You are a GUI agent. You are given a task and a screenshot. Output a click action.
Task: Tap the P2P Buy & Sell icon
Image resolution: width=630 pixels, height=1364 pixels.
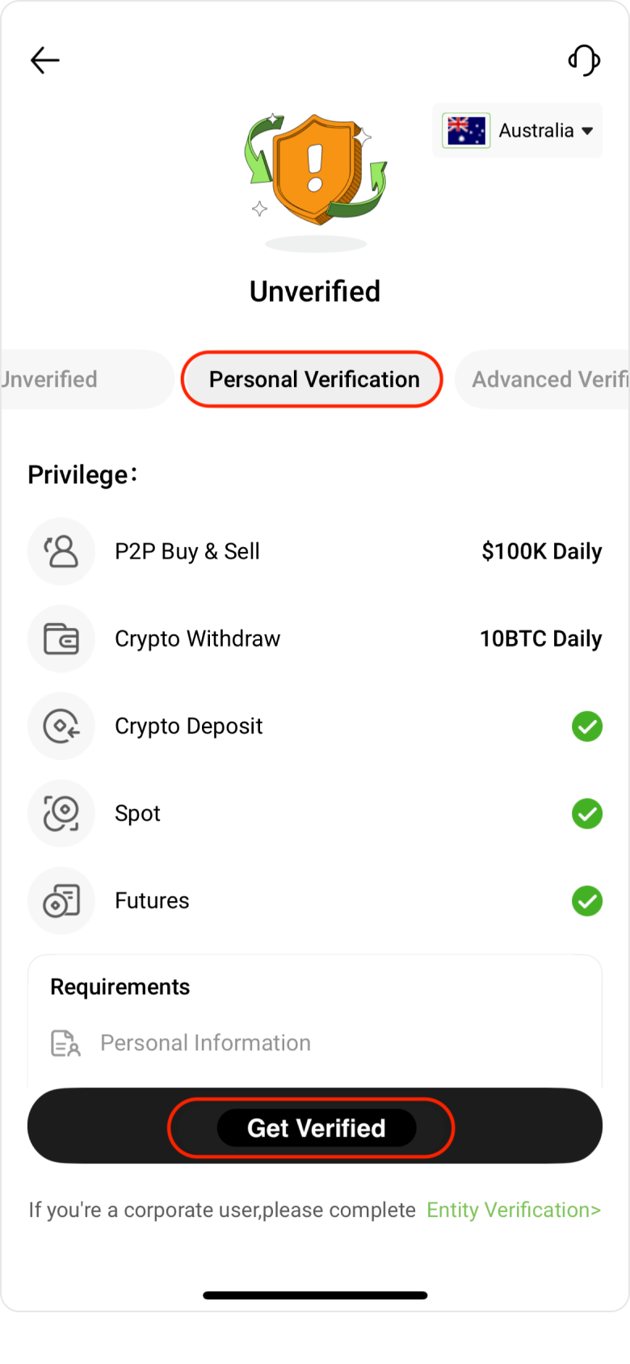click(x=61, y=551)
